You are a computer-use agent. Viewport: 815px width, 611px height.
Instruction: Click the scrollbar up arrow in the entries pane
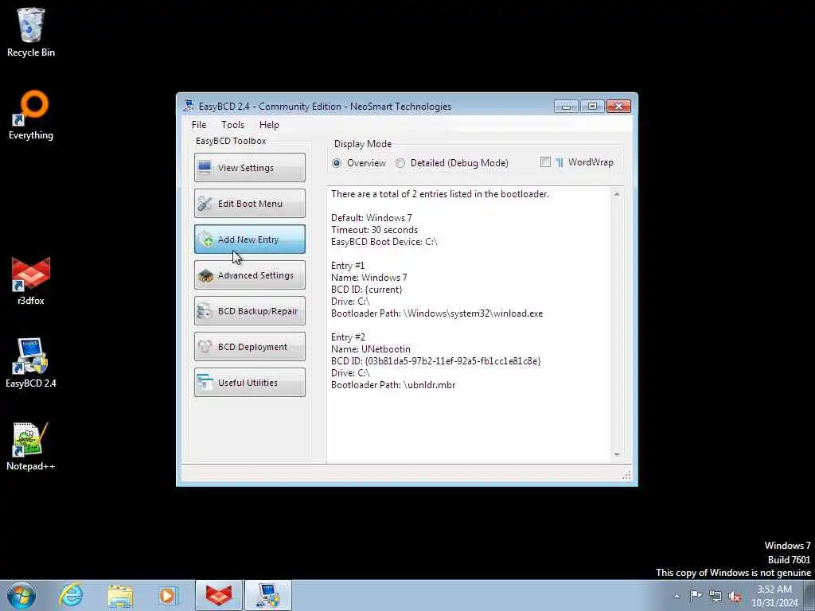click(x=617, y=194)
